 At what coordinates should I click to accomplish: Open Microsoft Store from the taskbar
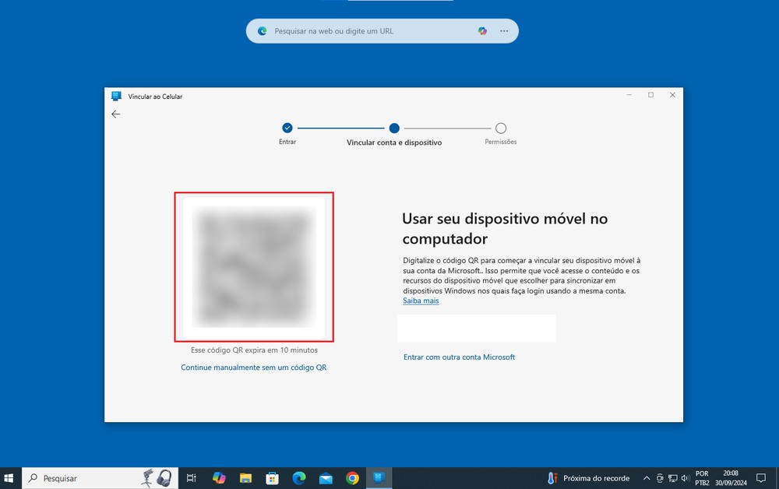(x=273, y=477)
